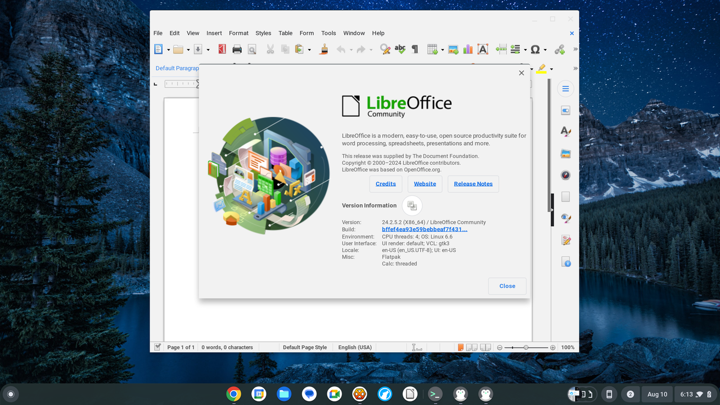This screenshot has width=720, height=405.
Task: Expand the Highlighting Color dropdown arrow
Action: tap(551, 69)
